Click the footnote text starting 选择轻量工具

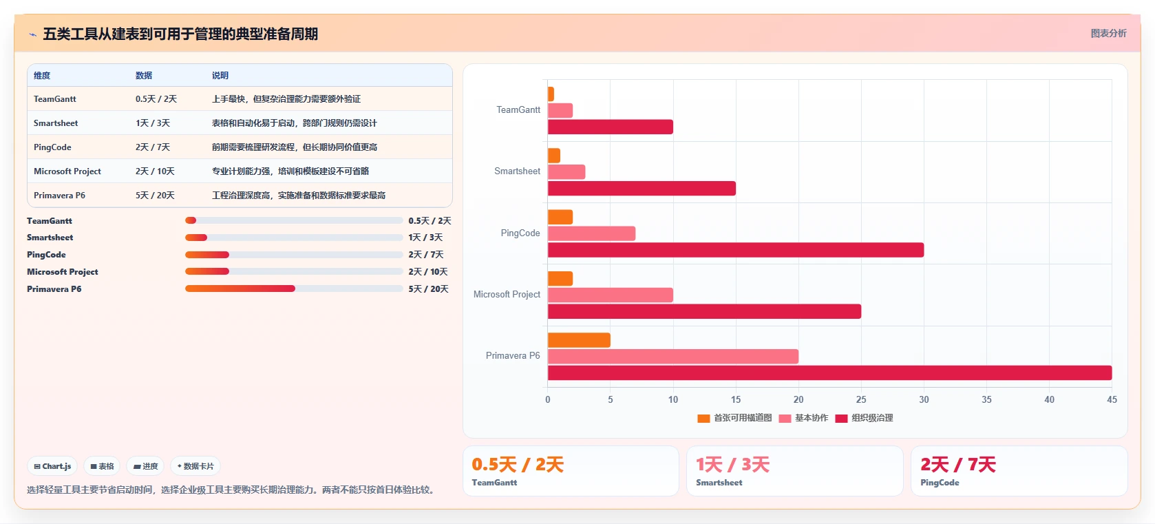click(232, 490)
